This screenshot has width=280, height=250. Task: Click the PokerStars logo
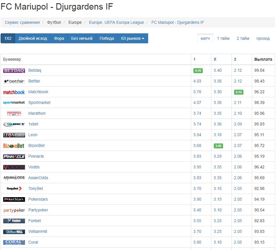[14, 199]
